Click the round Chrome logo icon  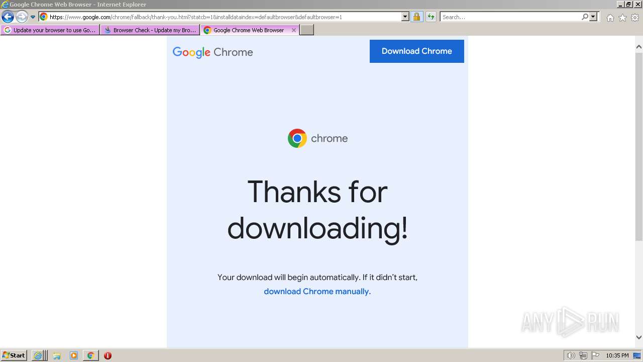point(297,138)
